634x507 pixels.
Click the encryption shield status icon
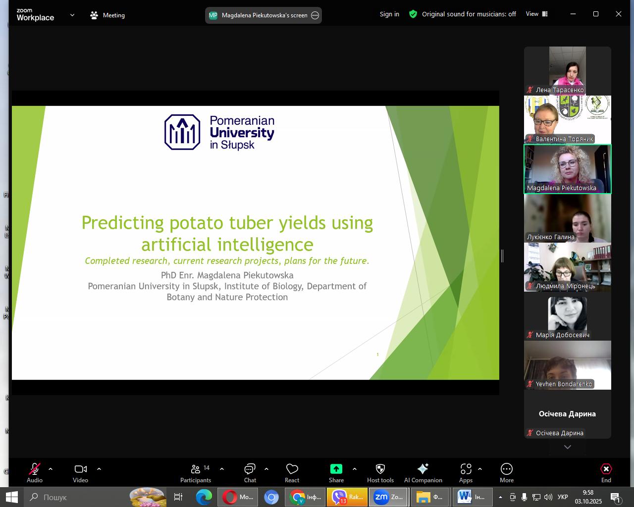[x=413, y=14]
